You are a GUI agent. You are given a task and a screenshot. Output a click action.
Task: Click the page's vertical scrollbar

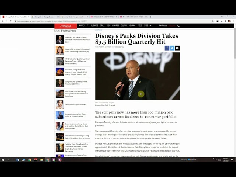coord(235,48)
